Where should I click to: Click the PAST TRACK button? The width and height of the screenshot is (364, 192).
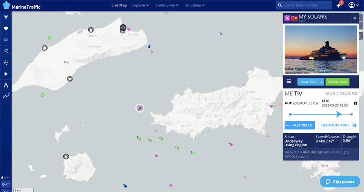[298, 125]
